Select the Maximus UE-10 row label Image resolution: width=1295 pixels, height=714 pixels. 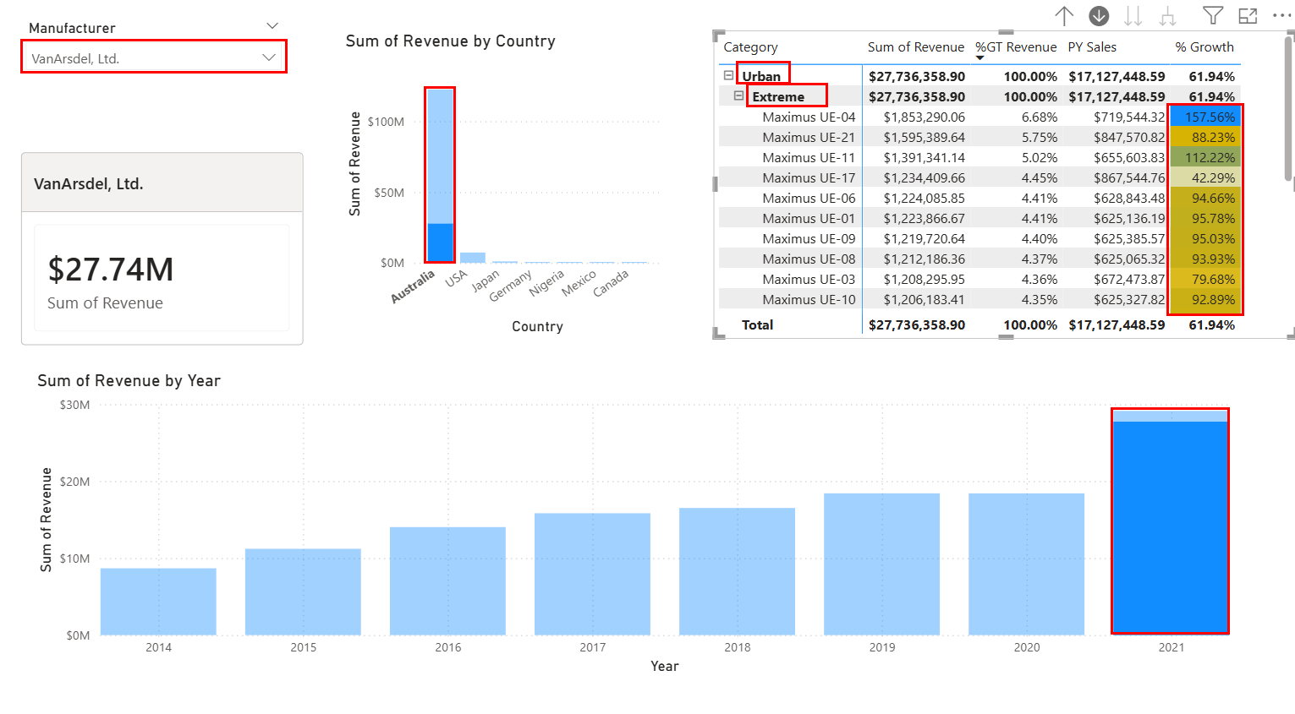[x=809, y=299]
